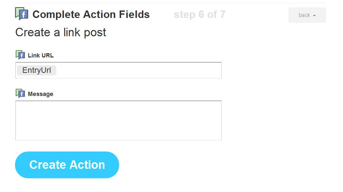The image size is (343, 192).
Task: Click the word back in the back button
Action: (x=304, y=15)
